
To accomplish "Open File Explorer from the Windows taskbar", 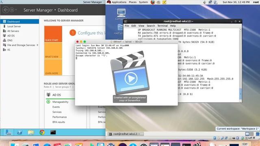I will (31, 133).
